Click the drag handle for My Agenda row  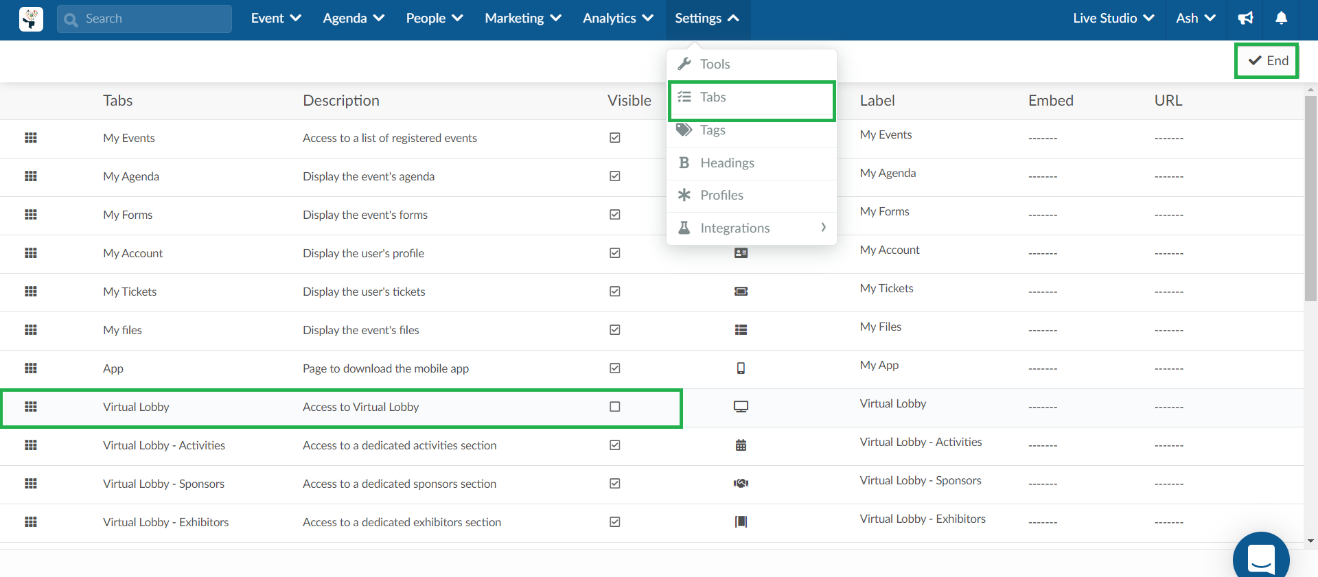pyautogui.click(x=31, y=176)
